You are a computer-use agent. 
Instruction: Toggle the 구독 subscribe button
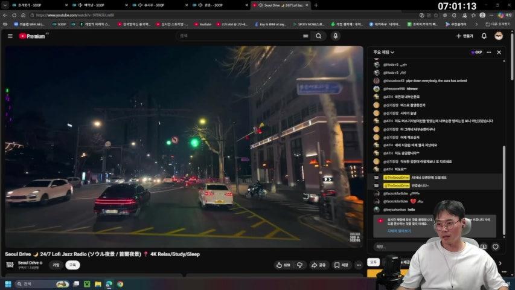coord(72,265)
